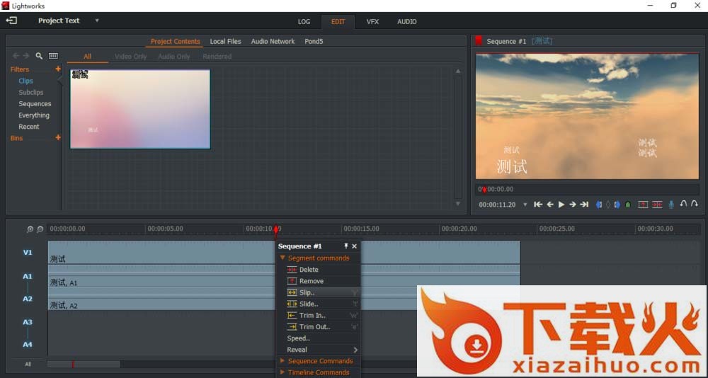Image resolution: width=708 pixels, height=378 pixels.
Task: Select the All filter tab
Action: 87,57
